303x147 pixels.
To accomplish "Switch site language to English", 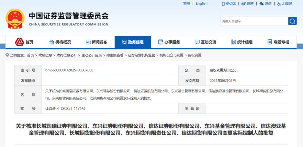I will (202, 4).
